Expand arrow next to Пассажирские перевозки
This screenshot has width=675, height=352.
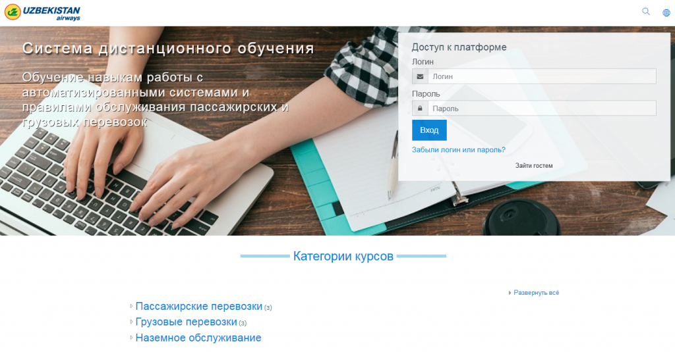131,307
